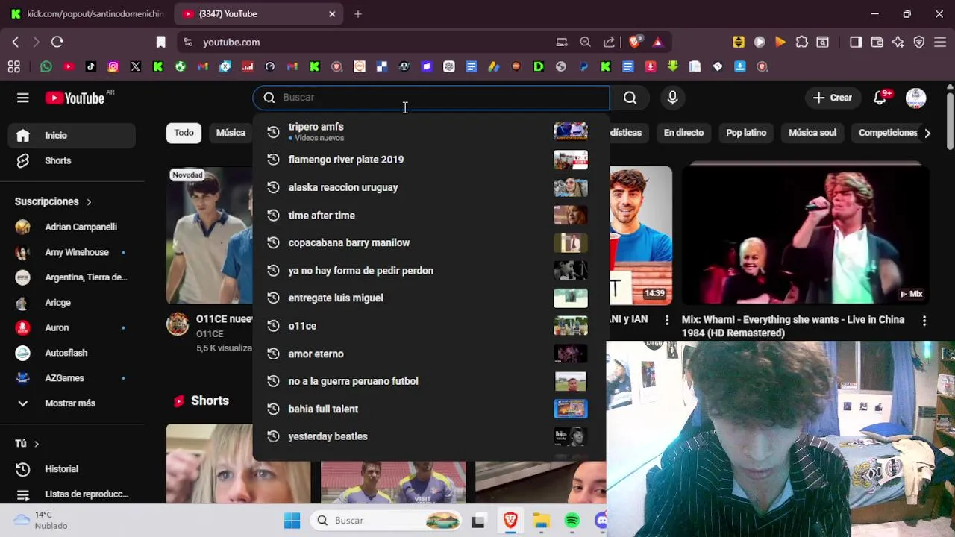Image resolution: width=955 pixels, height=537 pixels.
Task: Open the TikTok bookmark
Action: click(x=91, y=66)
